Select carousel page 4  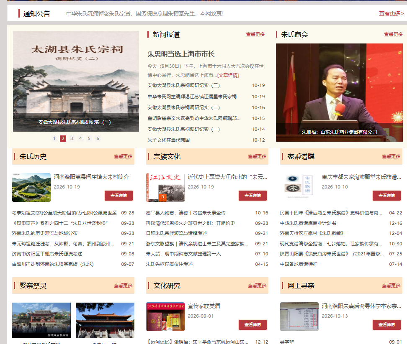click(80, 138)
